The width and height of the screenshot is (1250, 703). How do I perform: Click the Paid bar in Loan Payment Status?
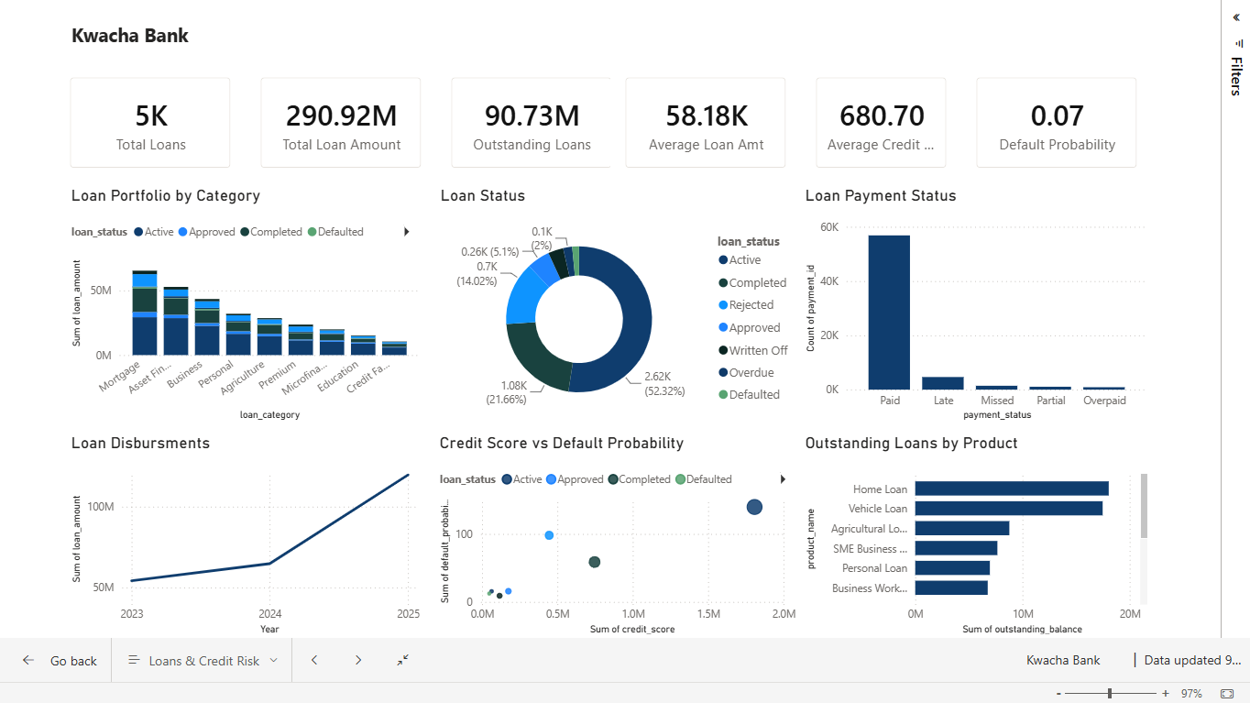point(889,313)
